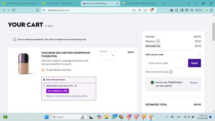Viewport: 215px width, 121px height.
Task: Click the share page icon
Action: pos(145,10)
